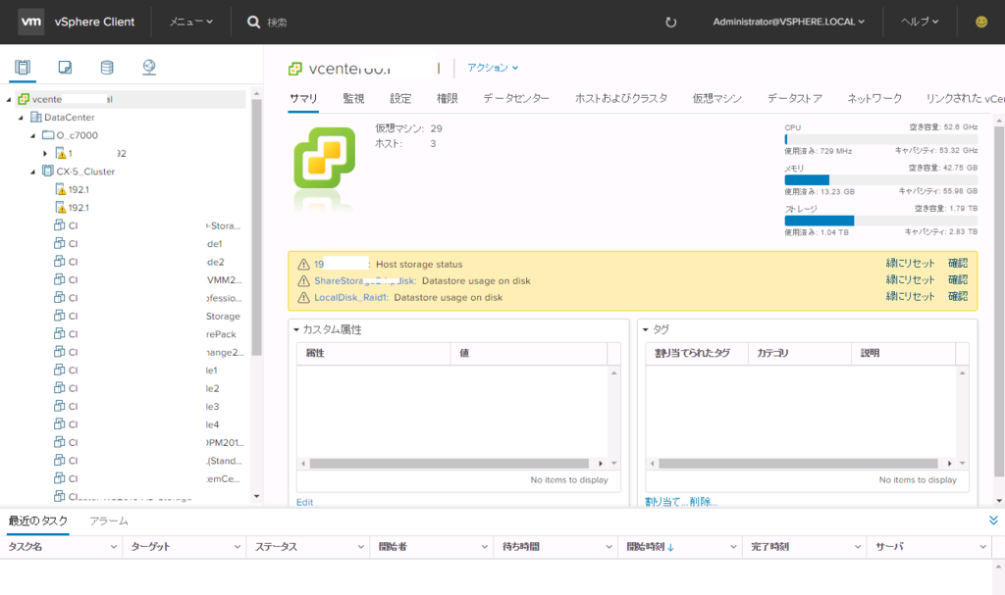Click navigator tree vertical scrollbar
The width and height of the screenshot is (1005, 595).
(256, 226)
